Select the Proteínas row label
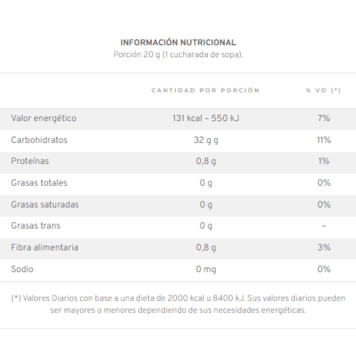Screen dimensions: 356x356 tap(30, 161)
